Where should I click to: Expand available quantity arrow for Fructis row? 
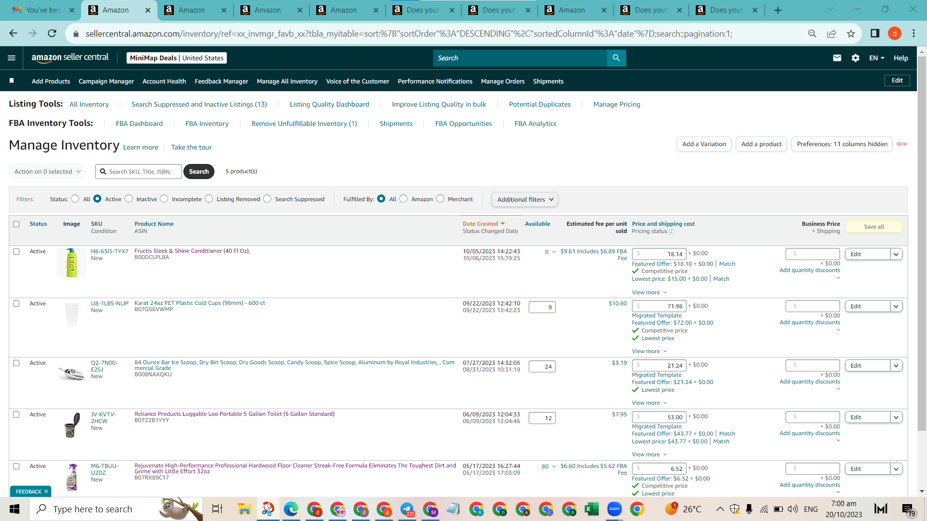pos(554,252)
